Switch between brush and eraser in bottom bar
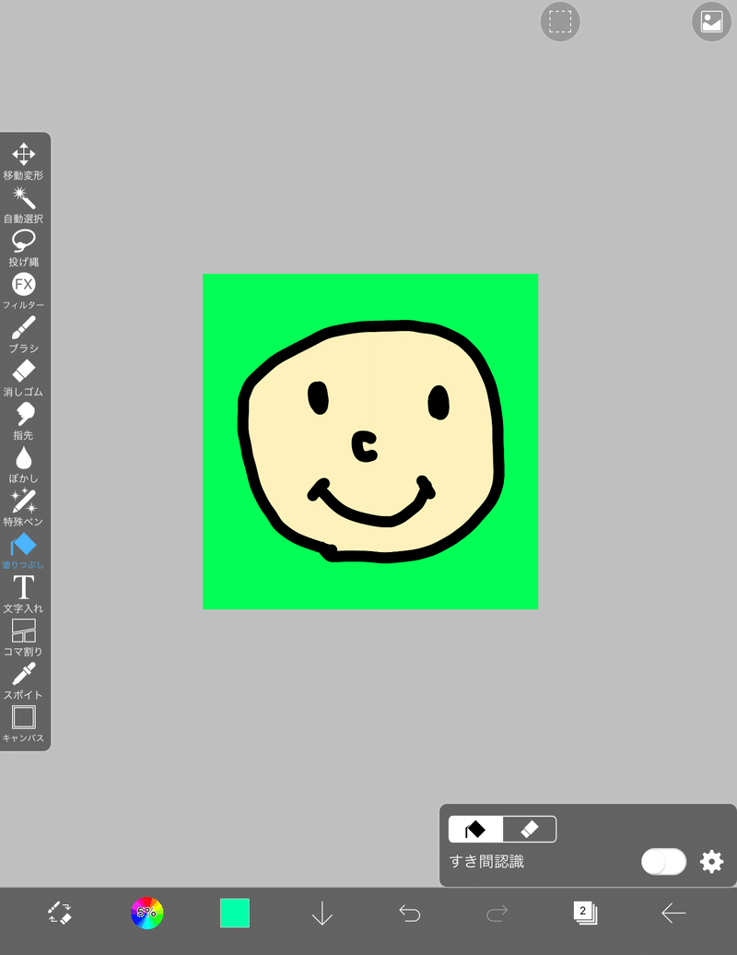The height and width of the screenshot is (955, 737). pos(60,913)
